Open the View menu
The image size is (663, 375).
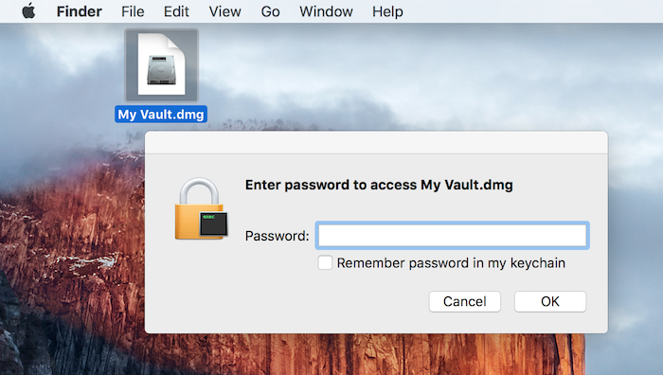point(225,11)
